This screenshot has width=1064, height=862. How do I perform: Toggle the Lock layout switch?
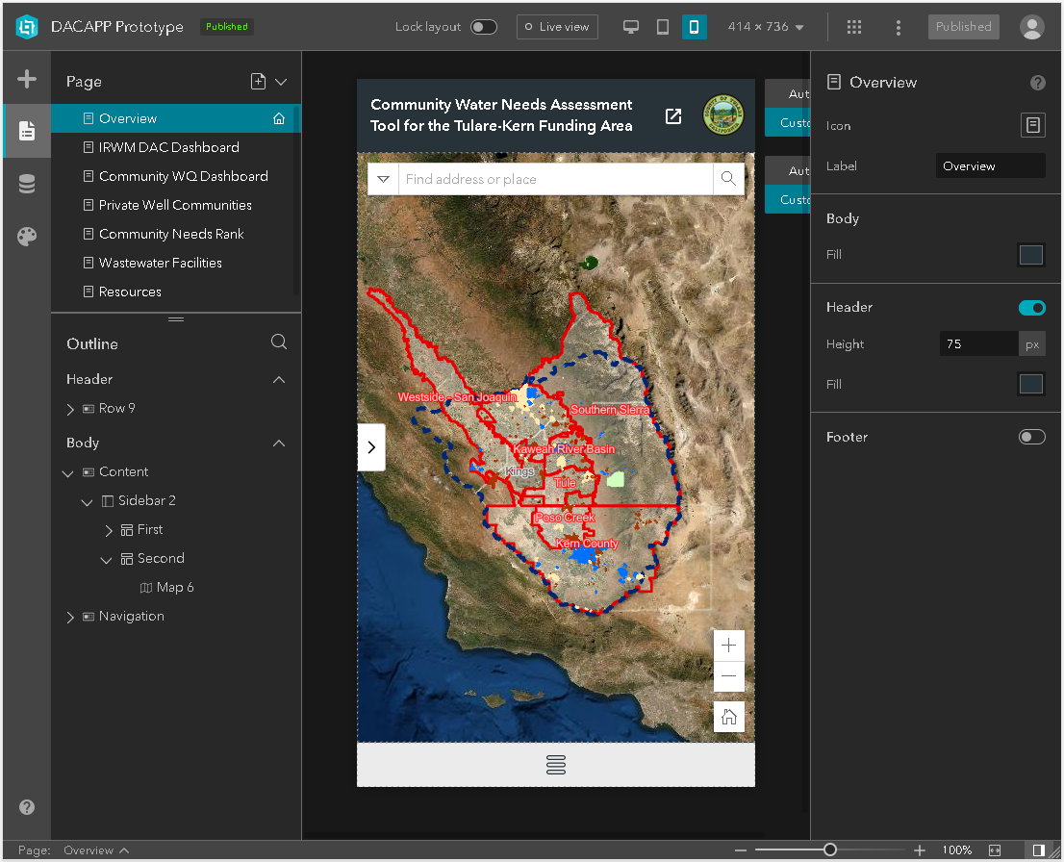(484, 27)
